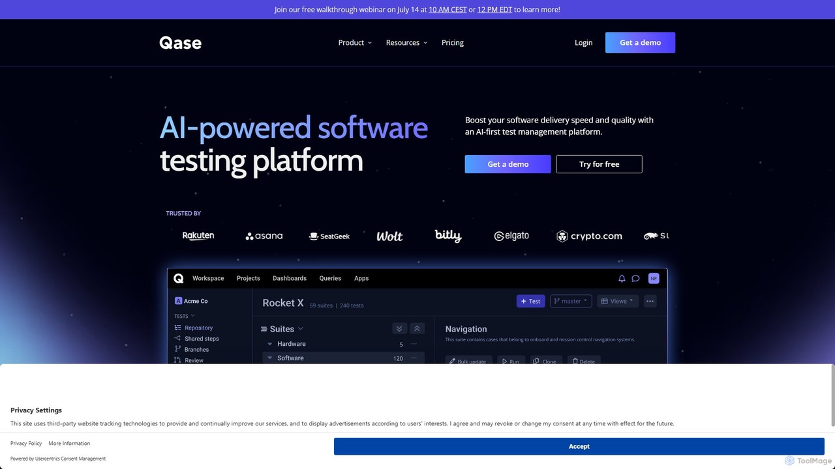Open Review in the sidebar
The height and width of the screenshot is (469, 835).
coord(189,360)
